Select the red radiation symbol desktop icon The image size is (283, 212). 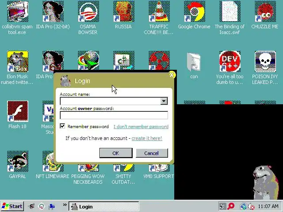159,61
